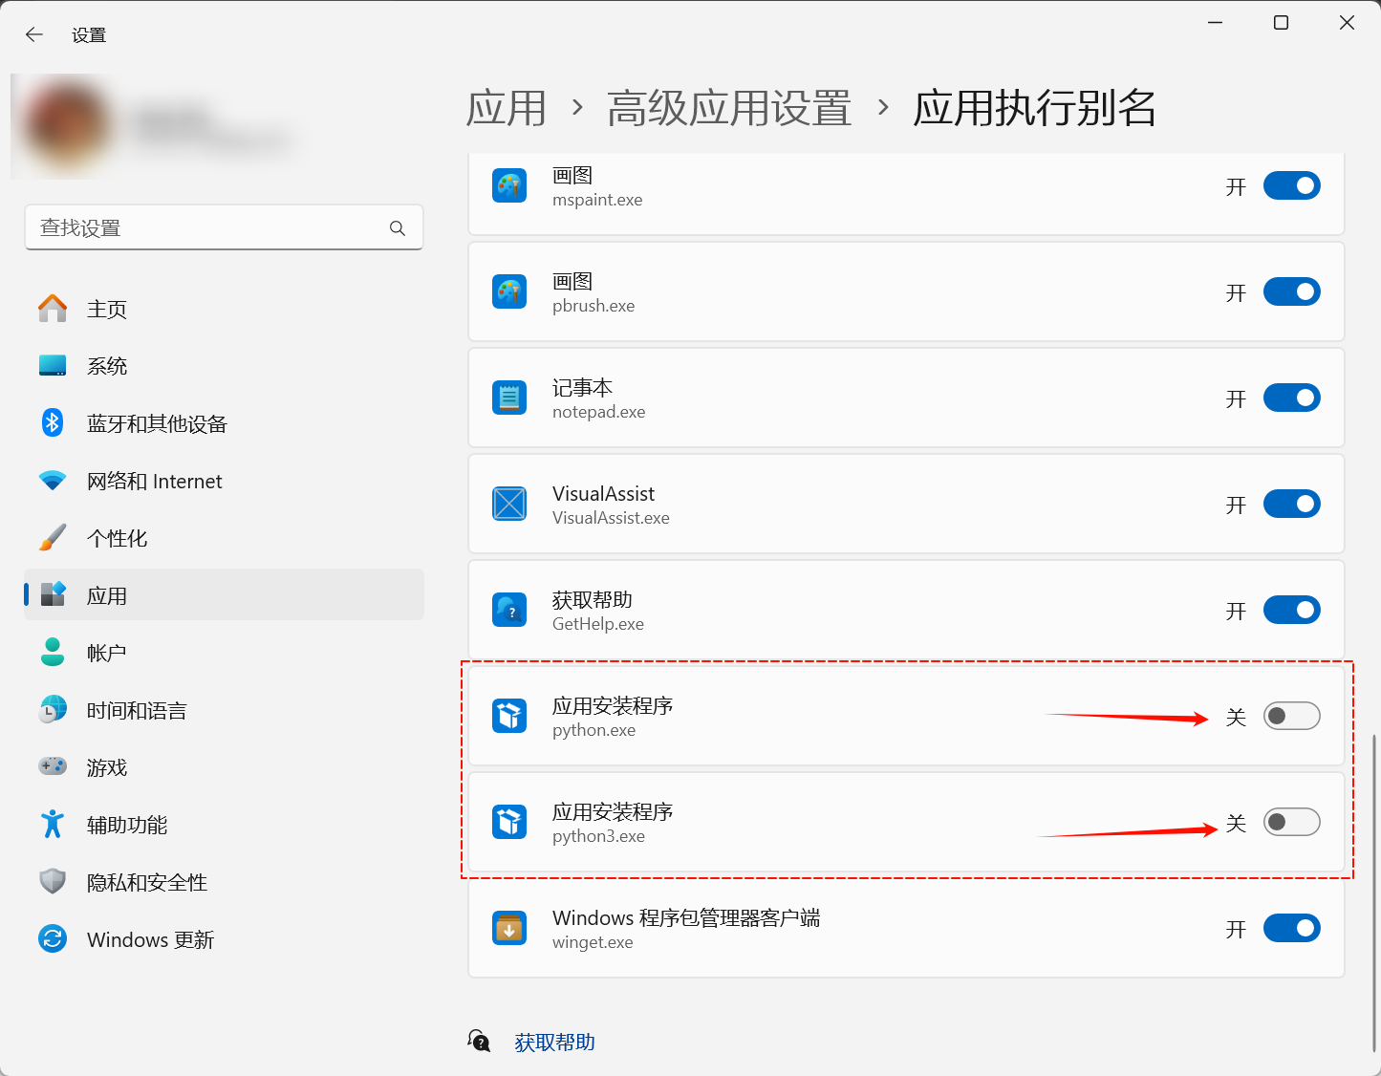1381x1076 pixels.
Task: Select 帐户 in the sidebar navigation
Action: coord(106,652)
